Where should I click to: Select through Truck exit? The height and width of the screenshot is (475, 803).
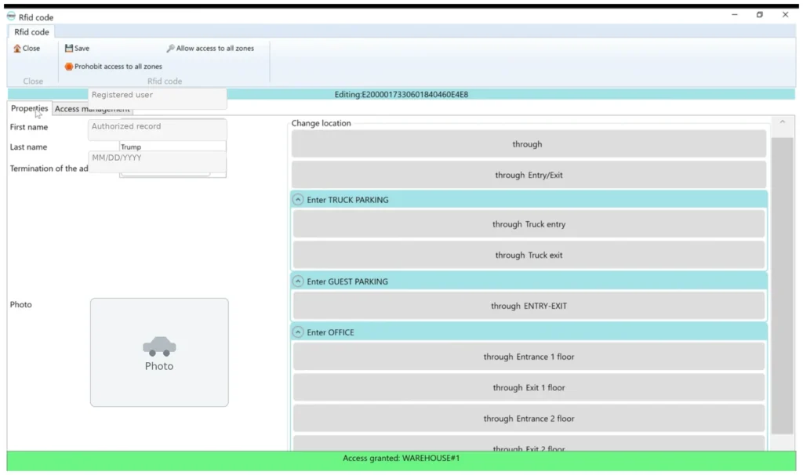[529, 255]
